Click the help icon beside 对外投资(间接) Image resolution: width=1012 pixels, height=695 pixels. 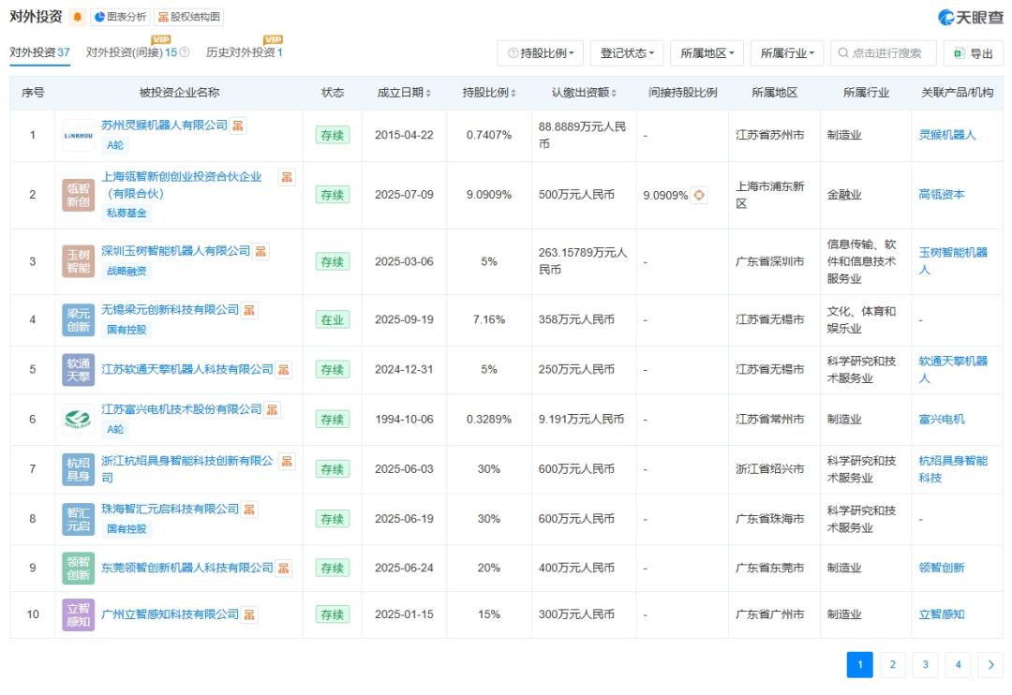(x=185, y=52)
